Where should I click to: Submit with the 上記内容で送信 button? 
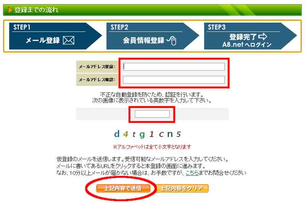(x=123, y=188)
